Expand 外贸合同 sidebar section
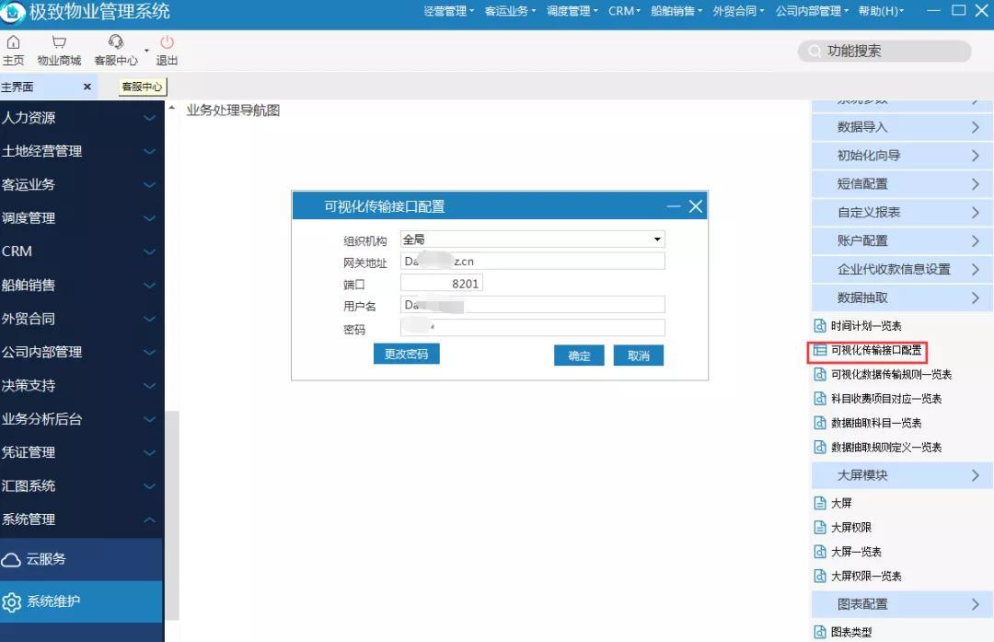 [81, 319]
